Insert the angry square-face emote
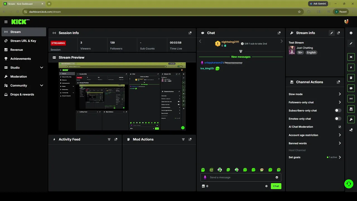Viewport: 357px width, 201px height. pos(211,170)
